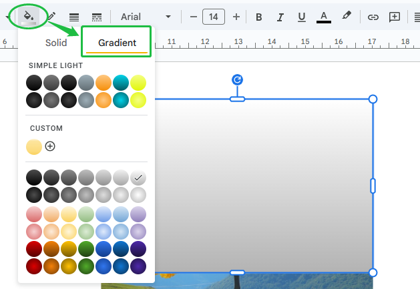Open the Border dash style menu

coord(97,17)
